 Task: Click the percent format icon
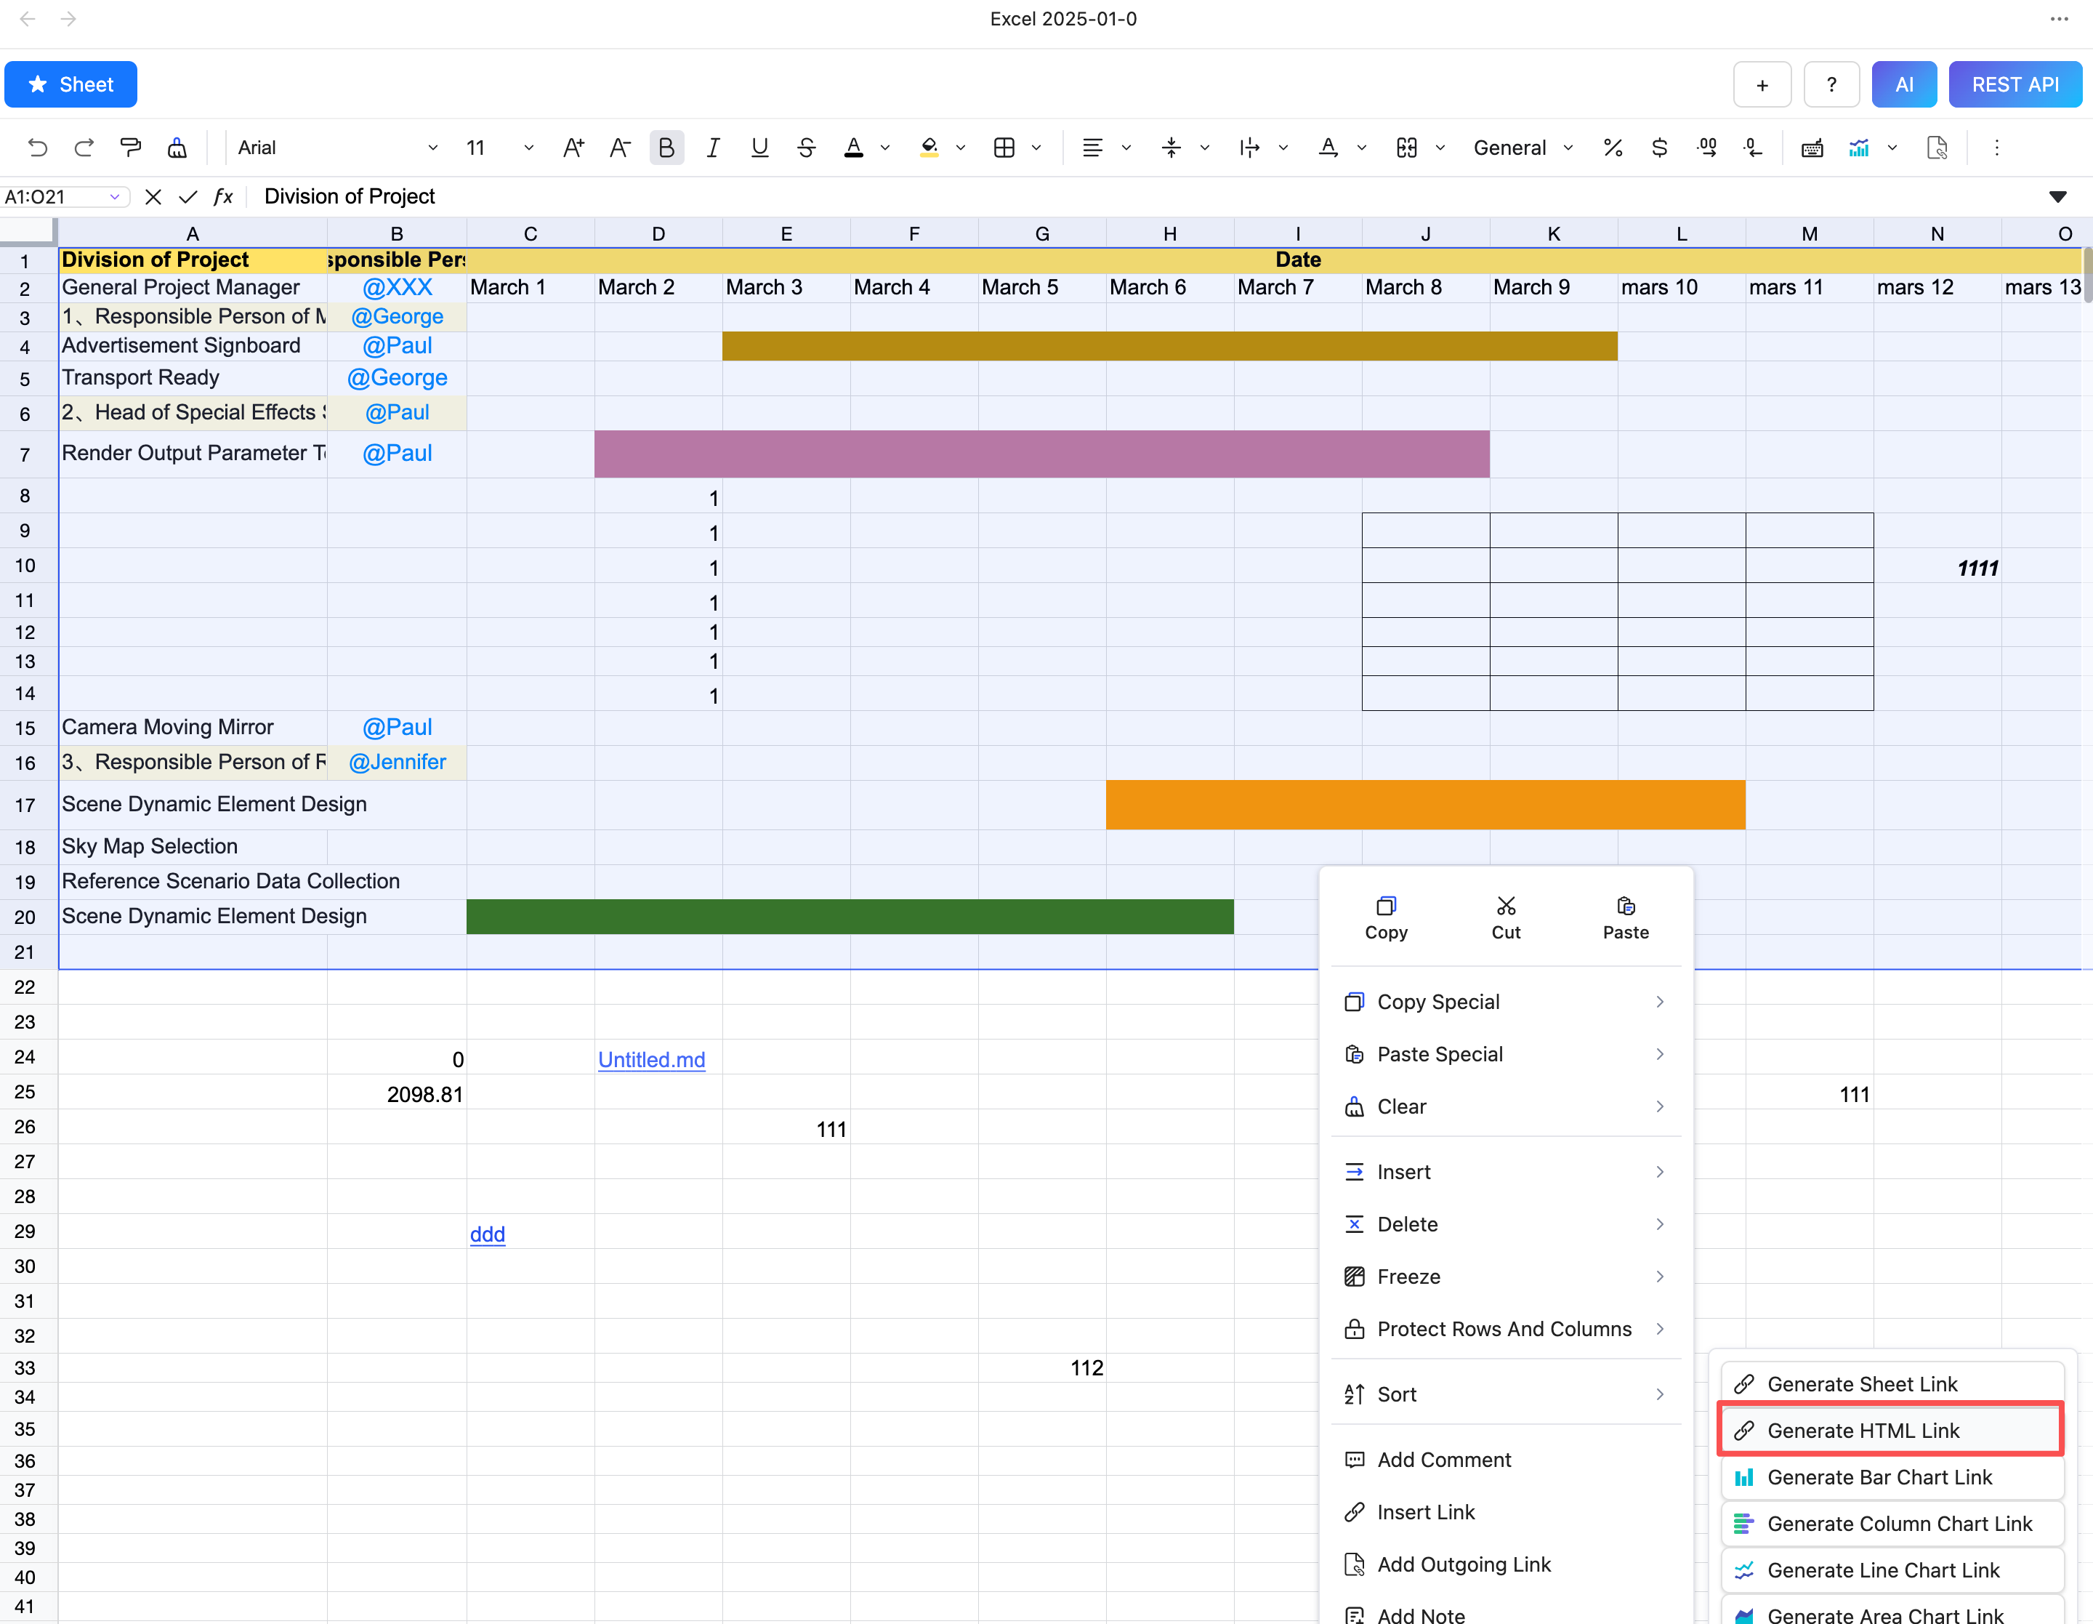click(1613, 148)
